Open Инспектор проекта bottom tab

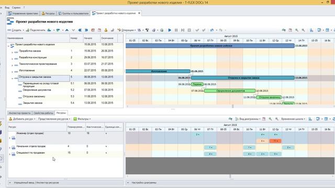20,113
